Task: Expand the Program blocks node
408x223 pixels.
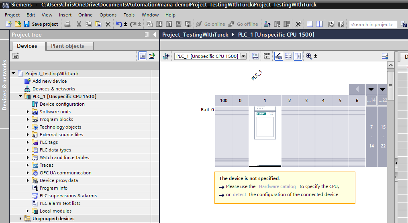Action: tap(28, 119)
